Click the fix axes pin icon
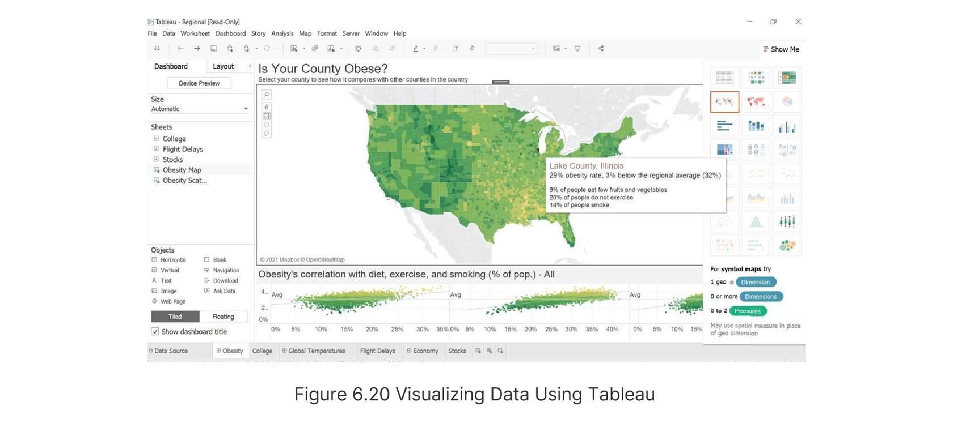Viewport: 953px width, 427px height. click(x=472, y=49)
